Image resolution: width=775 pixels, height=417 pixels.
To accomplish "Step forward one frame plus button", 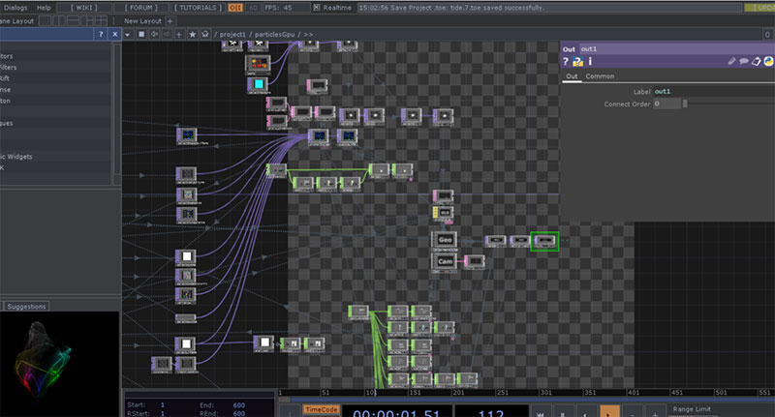I will pyautogui.click(x=655, y=413).
